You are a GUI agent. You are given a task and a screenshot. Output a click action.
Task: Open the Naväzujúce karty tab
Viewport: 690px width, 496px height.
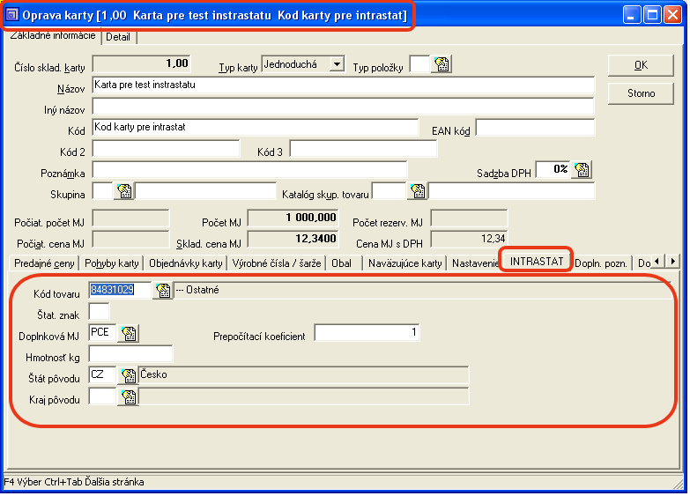coord(404,263)
